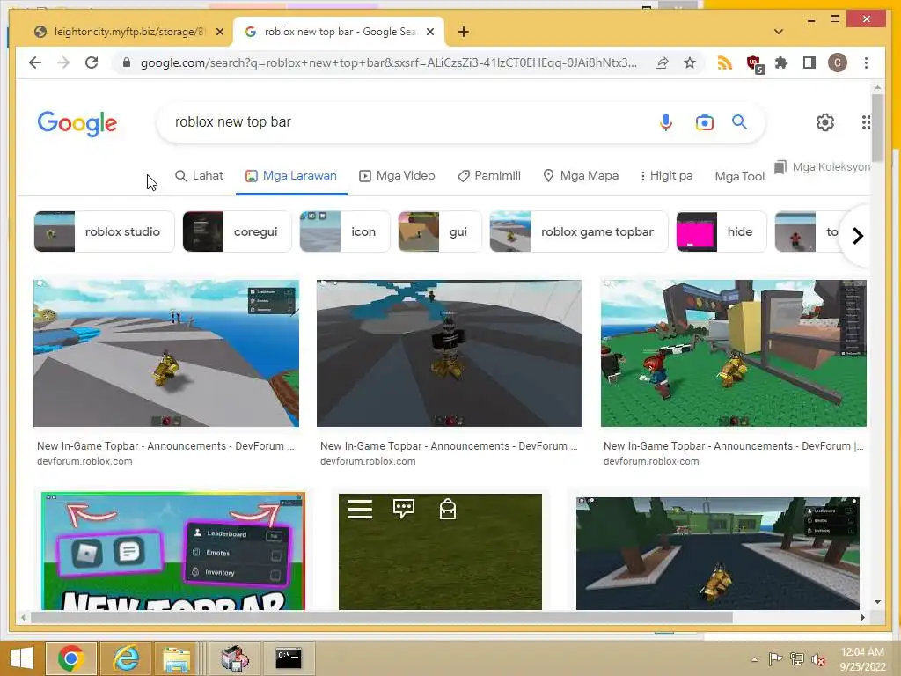Expand the Higit pa menu
Screen dimensions: 901x676
[x=667, y=176]
